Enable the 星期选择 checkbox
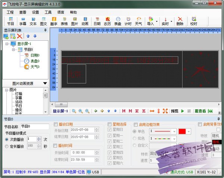224x178 pixels. pyautogui.click(x=109, y=124)
